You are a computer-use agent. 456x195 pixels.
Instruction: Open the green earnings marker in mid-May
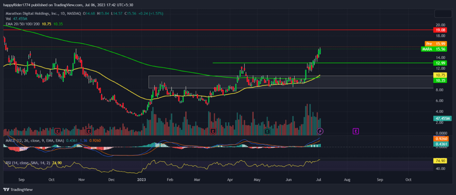267,131
